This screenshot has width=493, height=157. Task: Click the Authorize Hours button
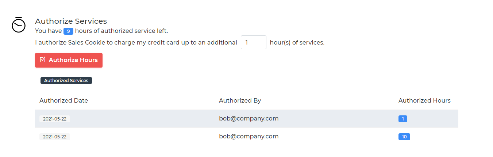pyautogui.click(x=69, y=60)
